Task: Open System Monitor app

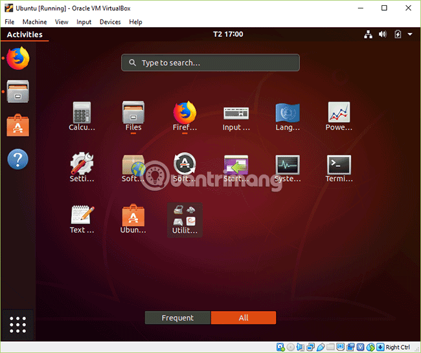Action: click(288, 167)
